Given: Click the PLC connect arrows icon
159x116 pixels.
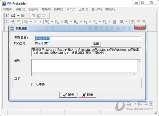Looking at the screenshot, I should pos(8,22).
